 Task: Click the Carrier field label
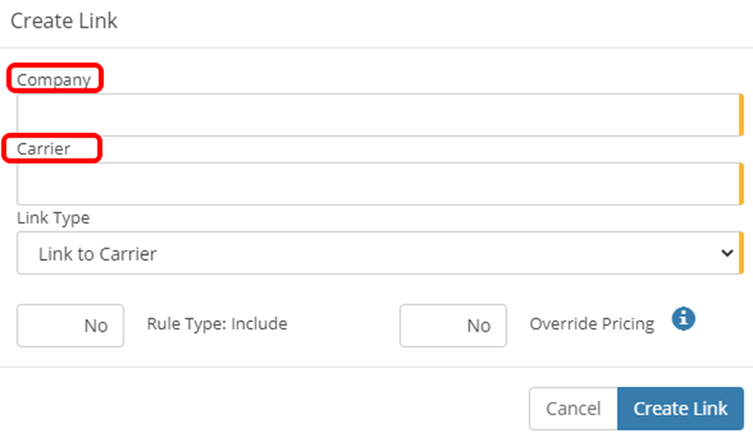click(x=44, y=149)
